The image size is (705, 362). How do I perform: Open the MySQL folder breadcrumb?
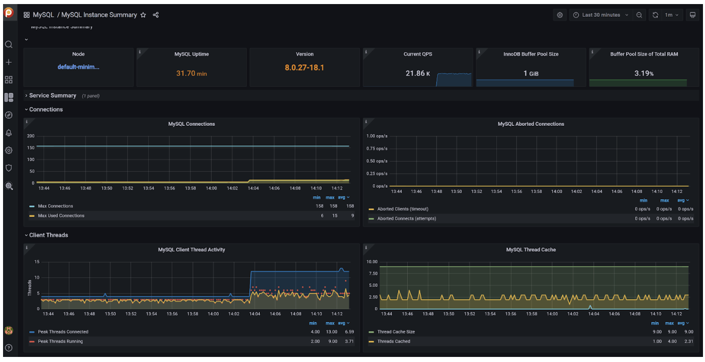pyautogui.click(x=43, y=15)
